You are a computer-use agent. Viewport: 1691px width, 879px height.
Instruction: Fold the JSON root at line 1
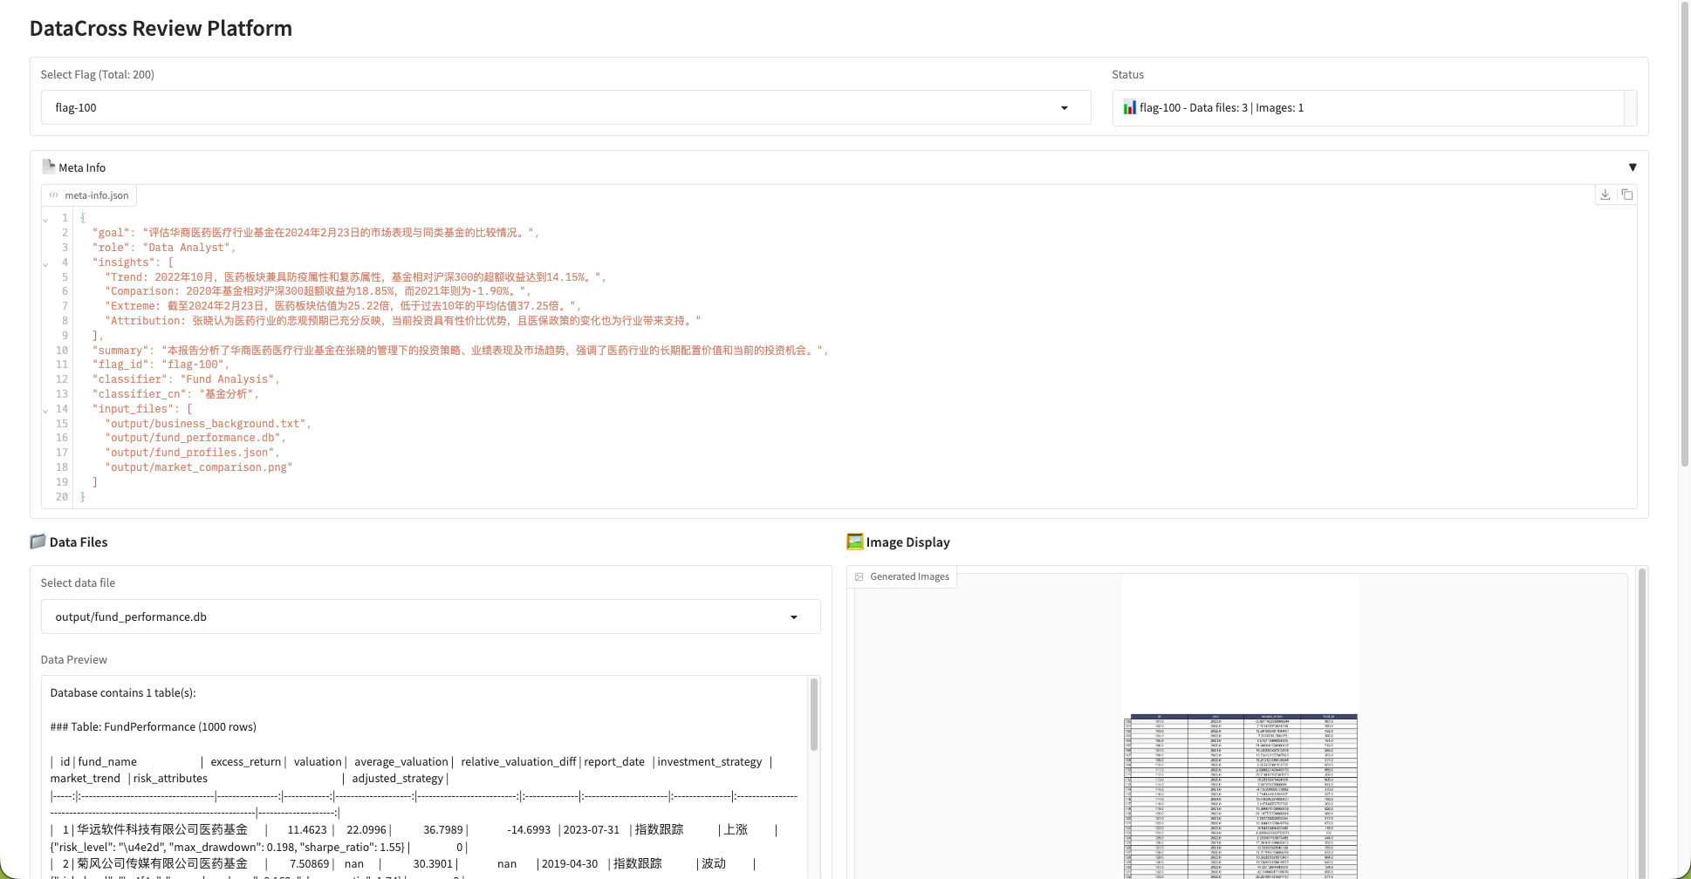[x=45, y=220]
